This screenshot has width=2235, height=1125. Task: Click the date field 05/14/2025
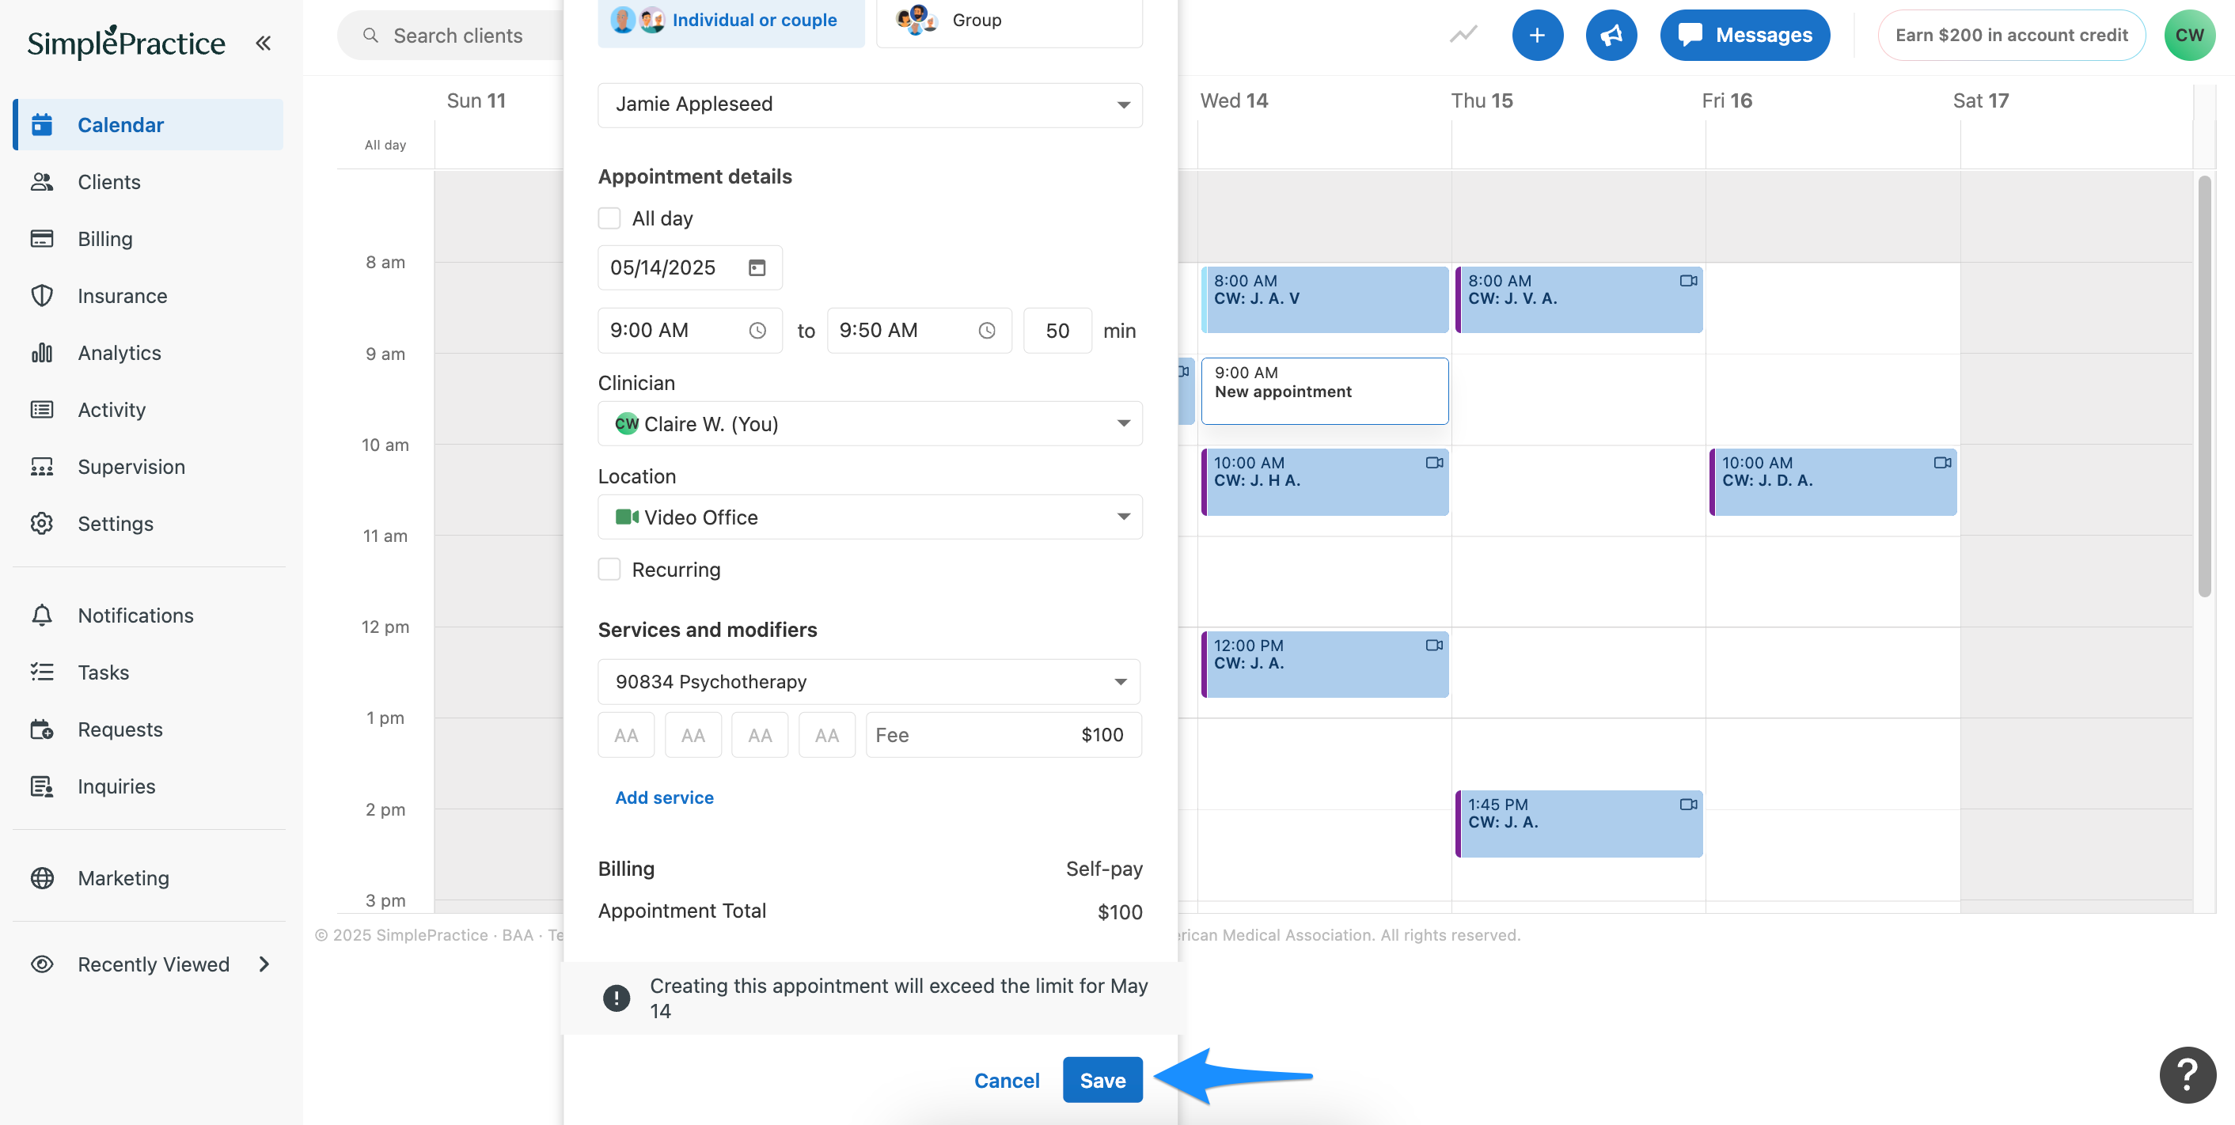pos(690,268)
